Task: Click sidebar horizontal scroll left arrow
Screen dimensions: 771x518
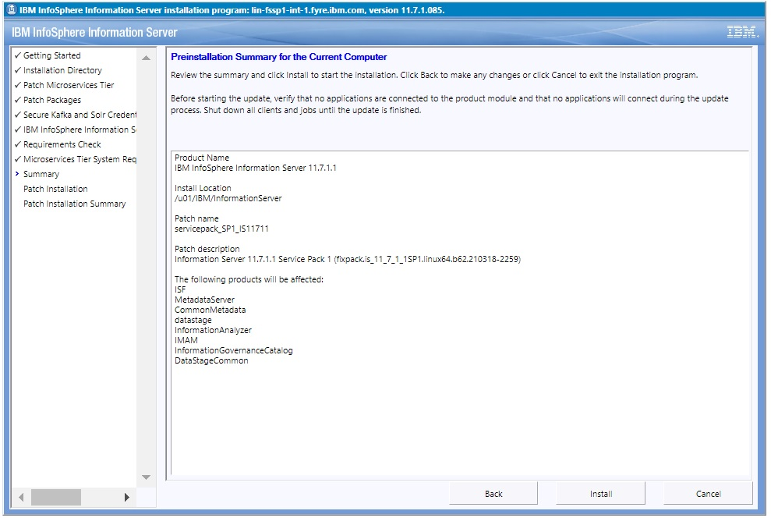Action: click(20, 498)
